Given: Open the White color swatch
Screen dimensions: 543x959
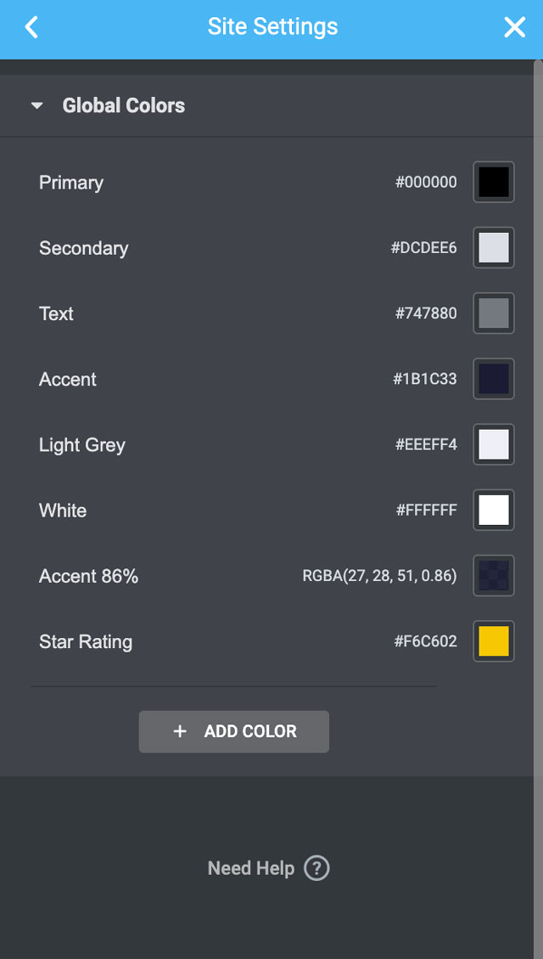Looking at the screenshot, I should point(494,511).
